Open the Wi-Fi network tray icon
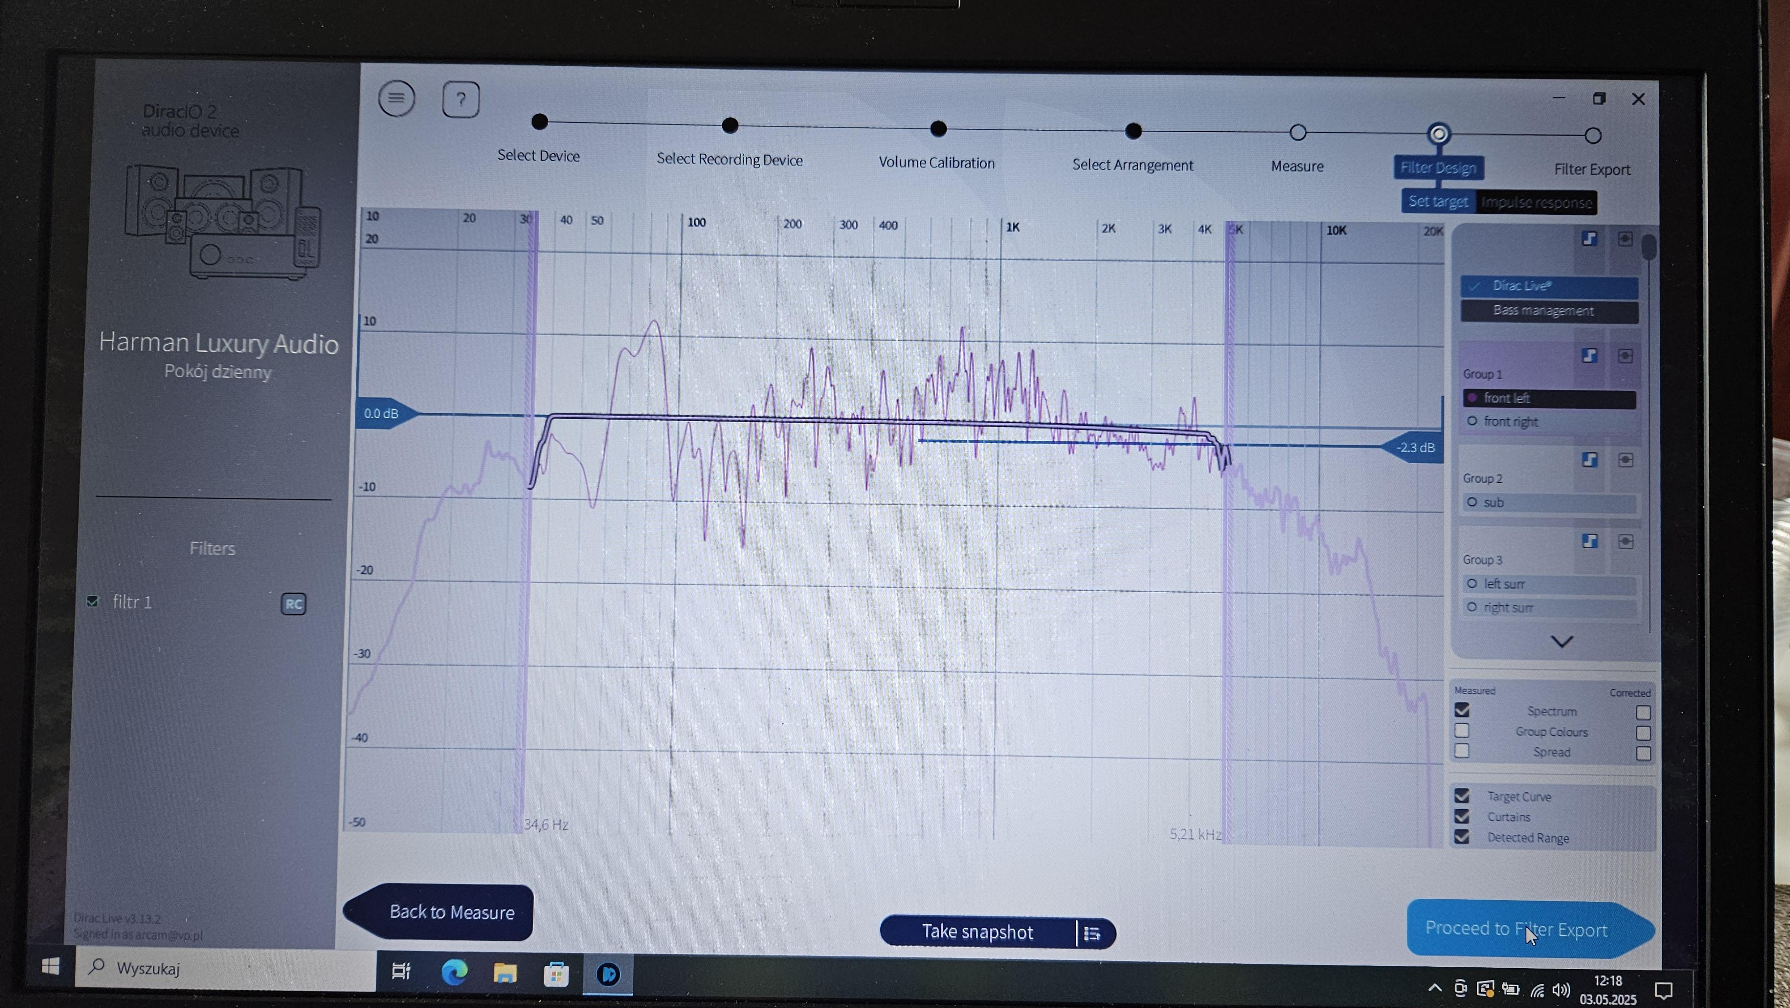 [x=1537, y=990]
